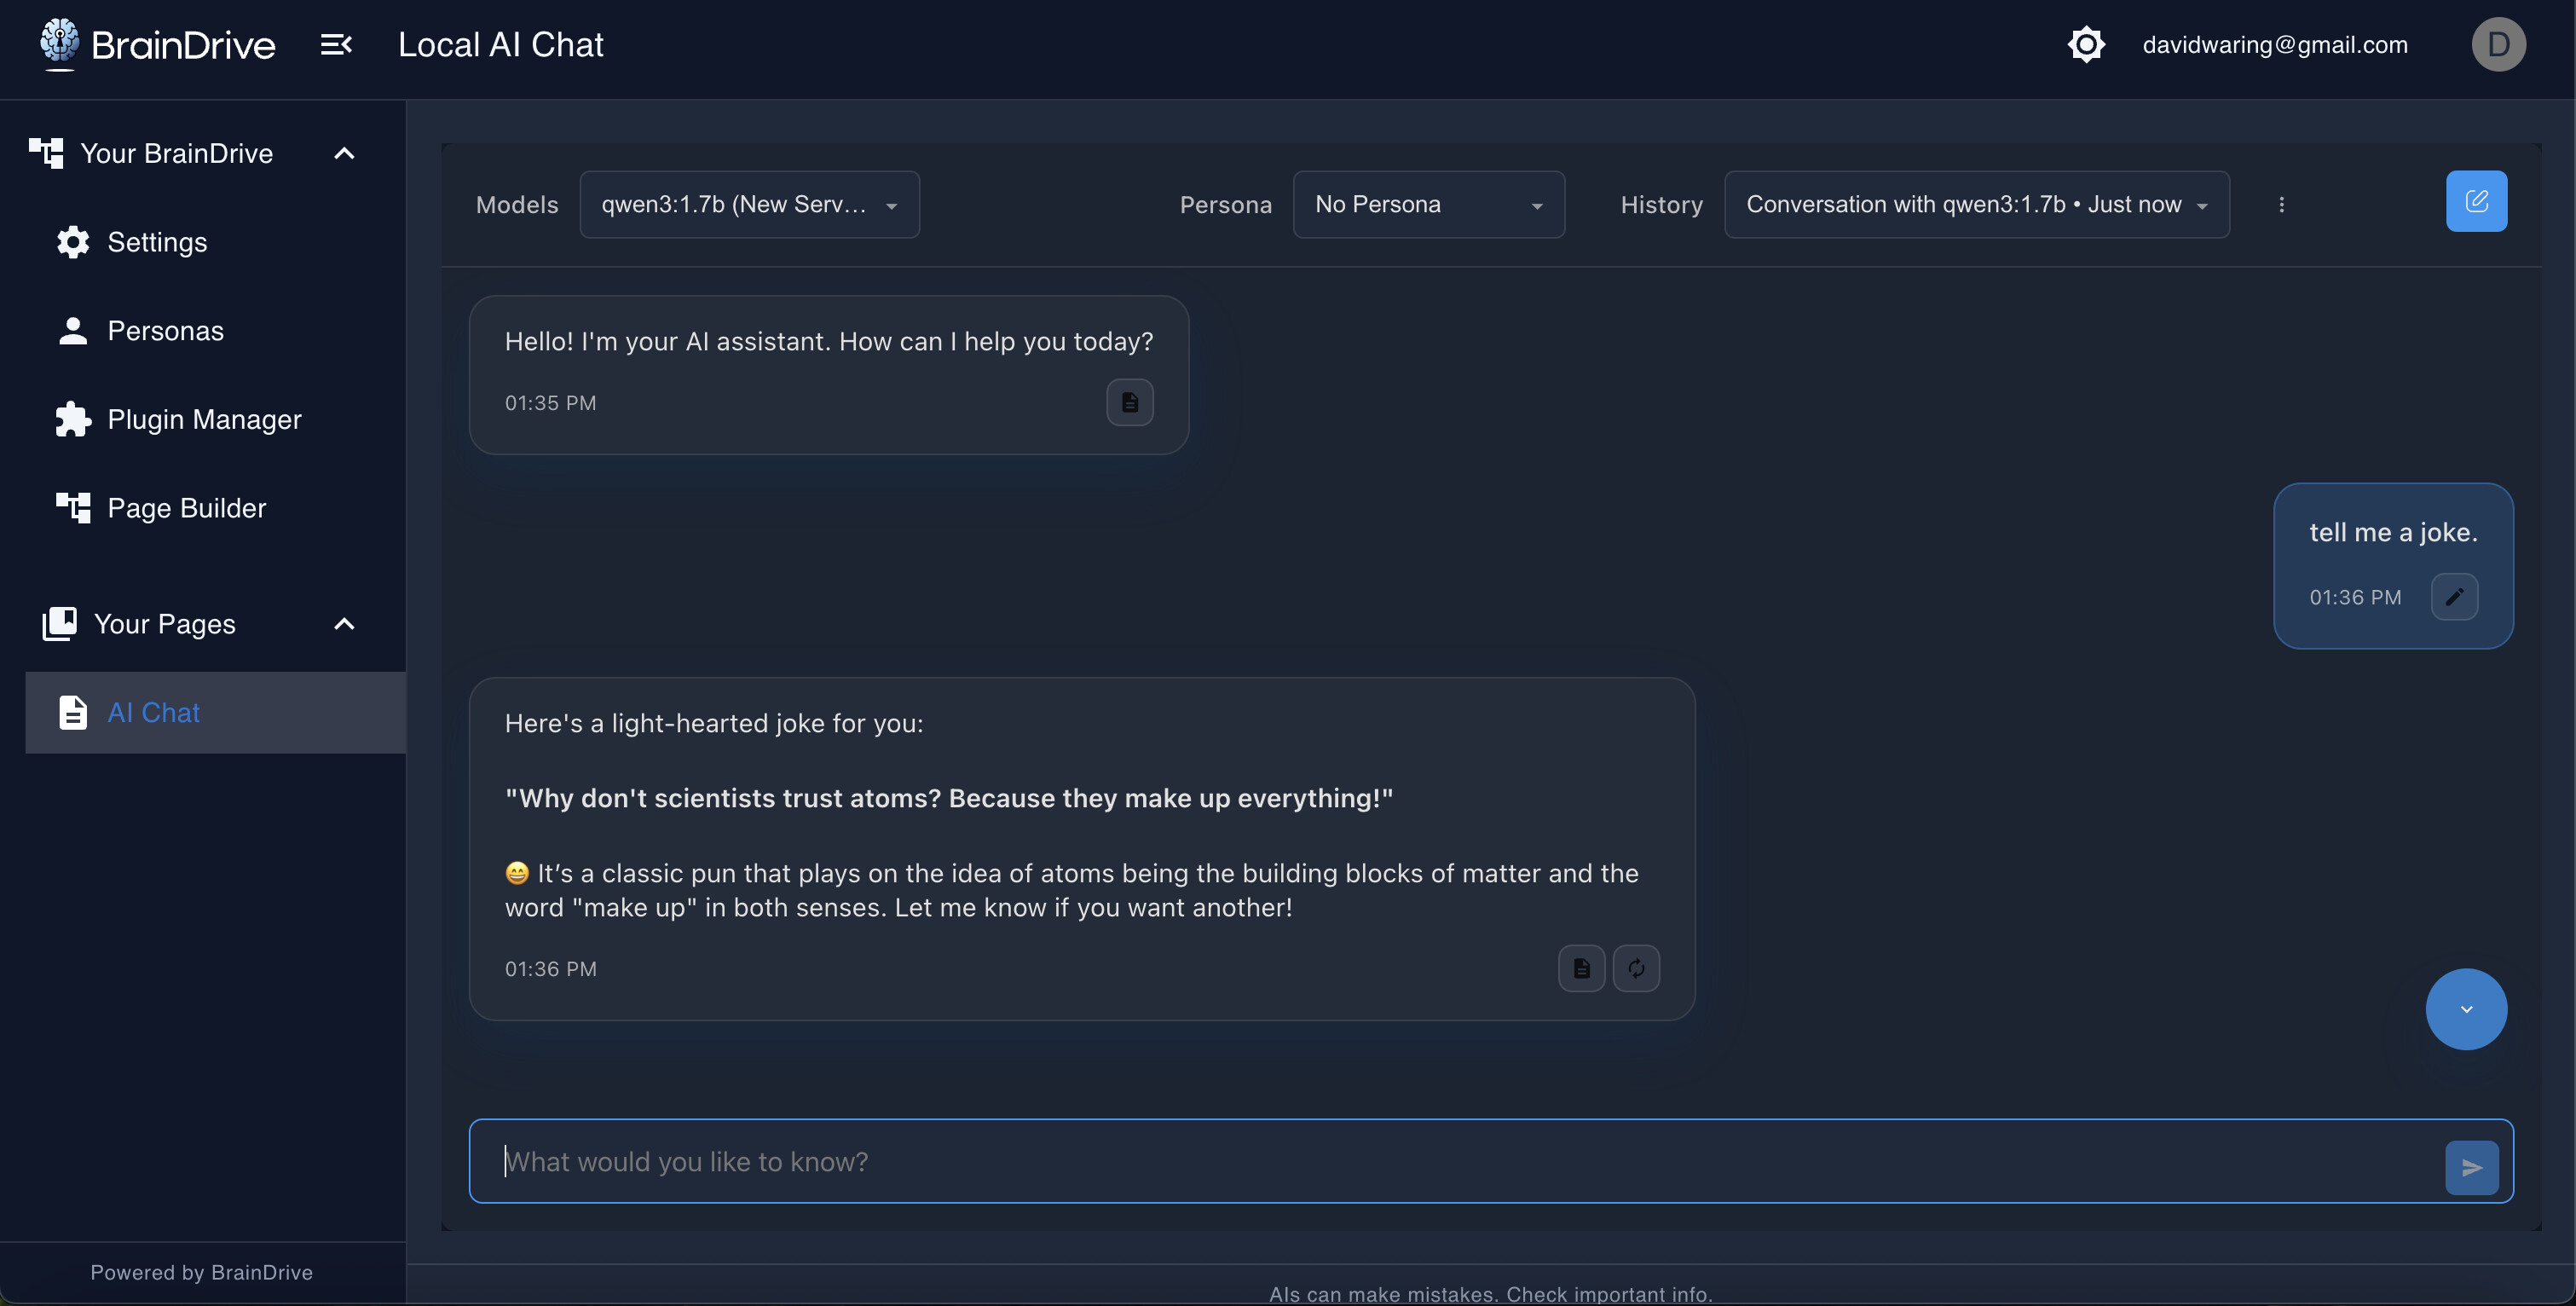This screenshot has width=2576, height=1306.
Task: Open the No Persona dropdown
Action: [x=1428, y=205]
